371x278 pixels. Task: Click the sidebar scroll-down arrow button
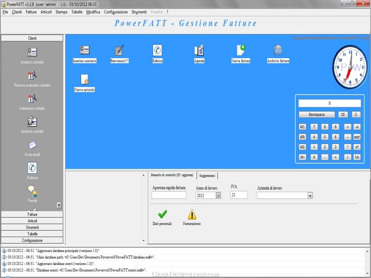(59, 205)
